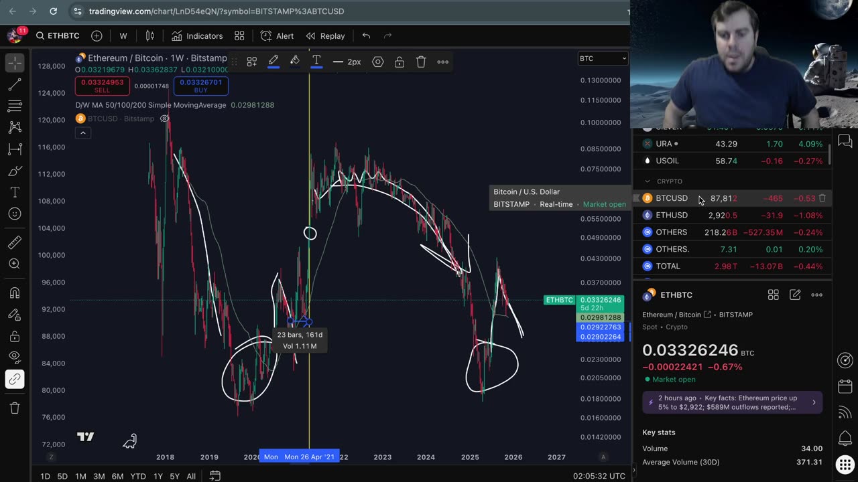Screen dimensions: 858x482
Task: Select the All time range
Action: pos(191,476)
